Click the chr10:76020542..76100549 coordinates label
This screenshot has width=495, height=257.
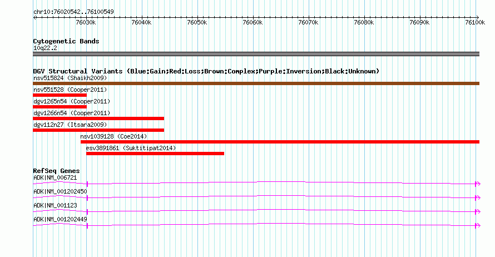(73, 12)
